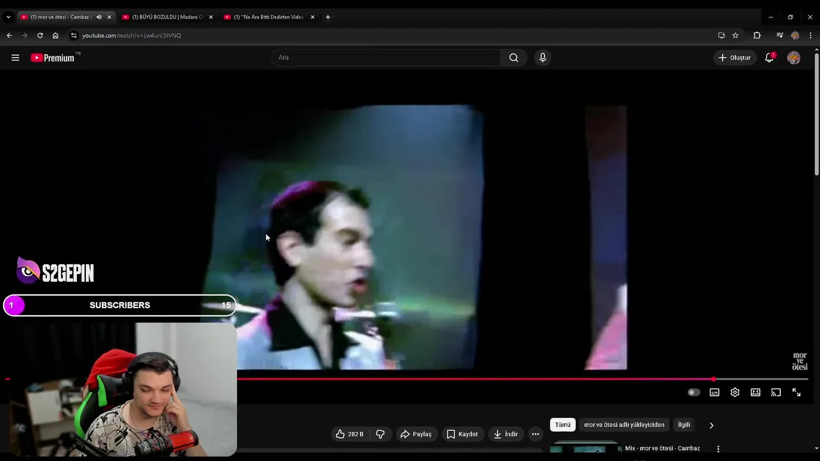Reload the current page

pyautogui.click(x=40, y=36)
